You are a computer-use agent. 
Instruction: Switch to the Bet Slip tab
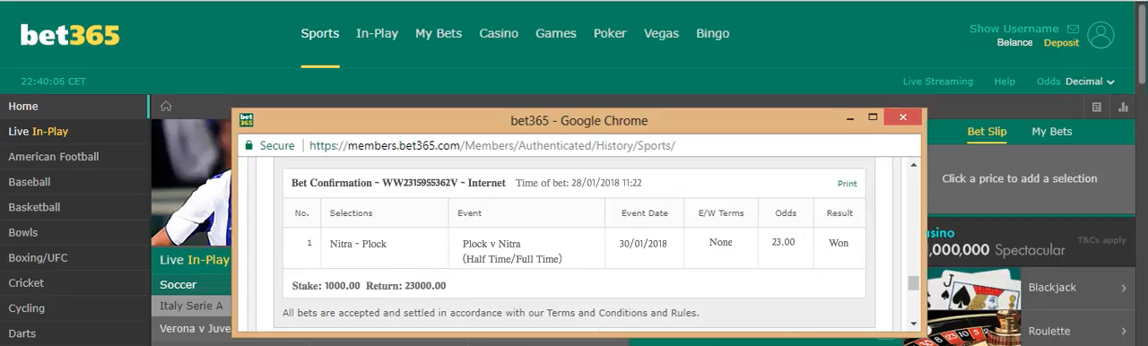coord(987,132)
